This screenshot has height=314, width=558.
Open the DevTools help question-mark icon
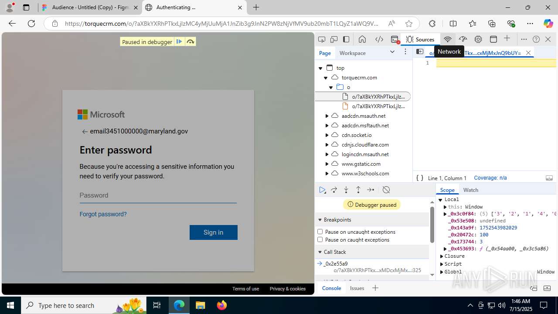click(536, 39)
